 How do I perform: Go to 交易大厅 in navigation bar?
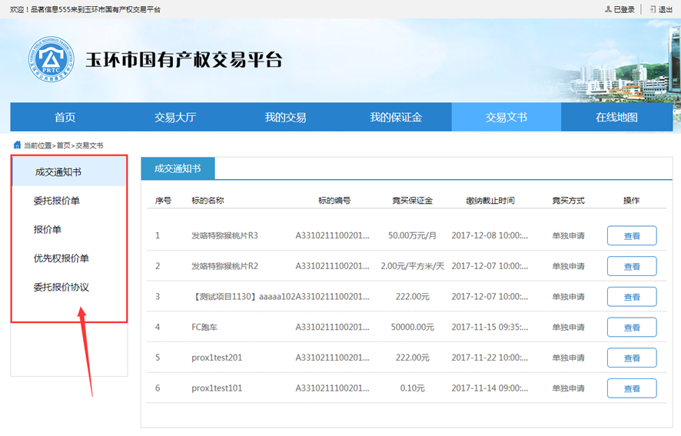[175, 118]
